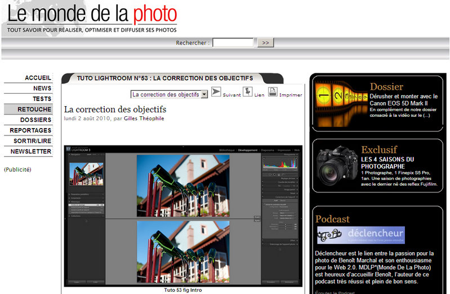Viewport: 450px width, 294px height.
Task: Click the Tuto 53 fig Intro caption
Action: coord(183,290)
